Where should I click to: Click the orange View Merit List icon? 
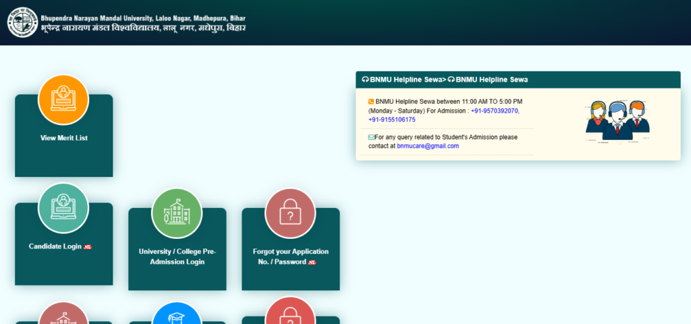[x=63, y=99]
